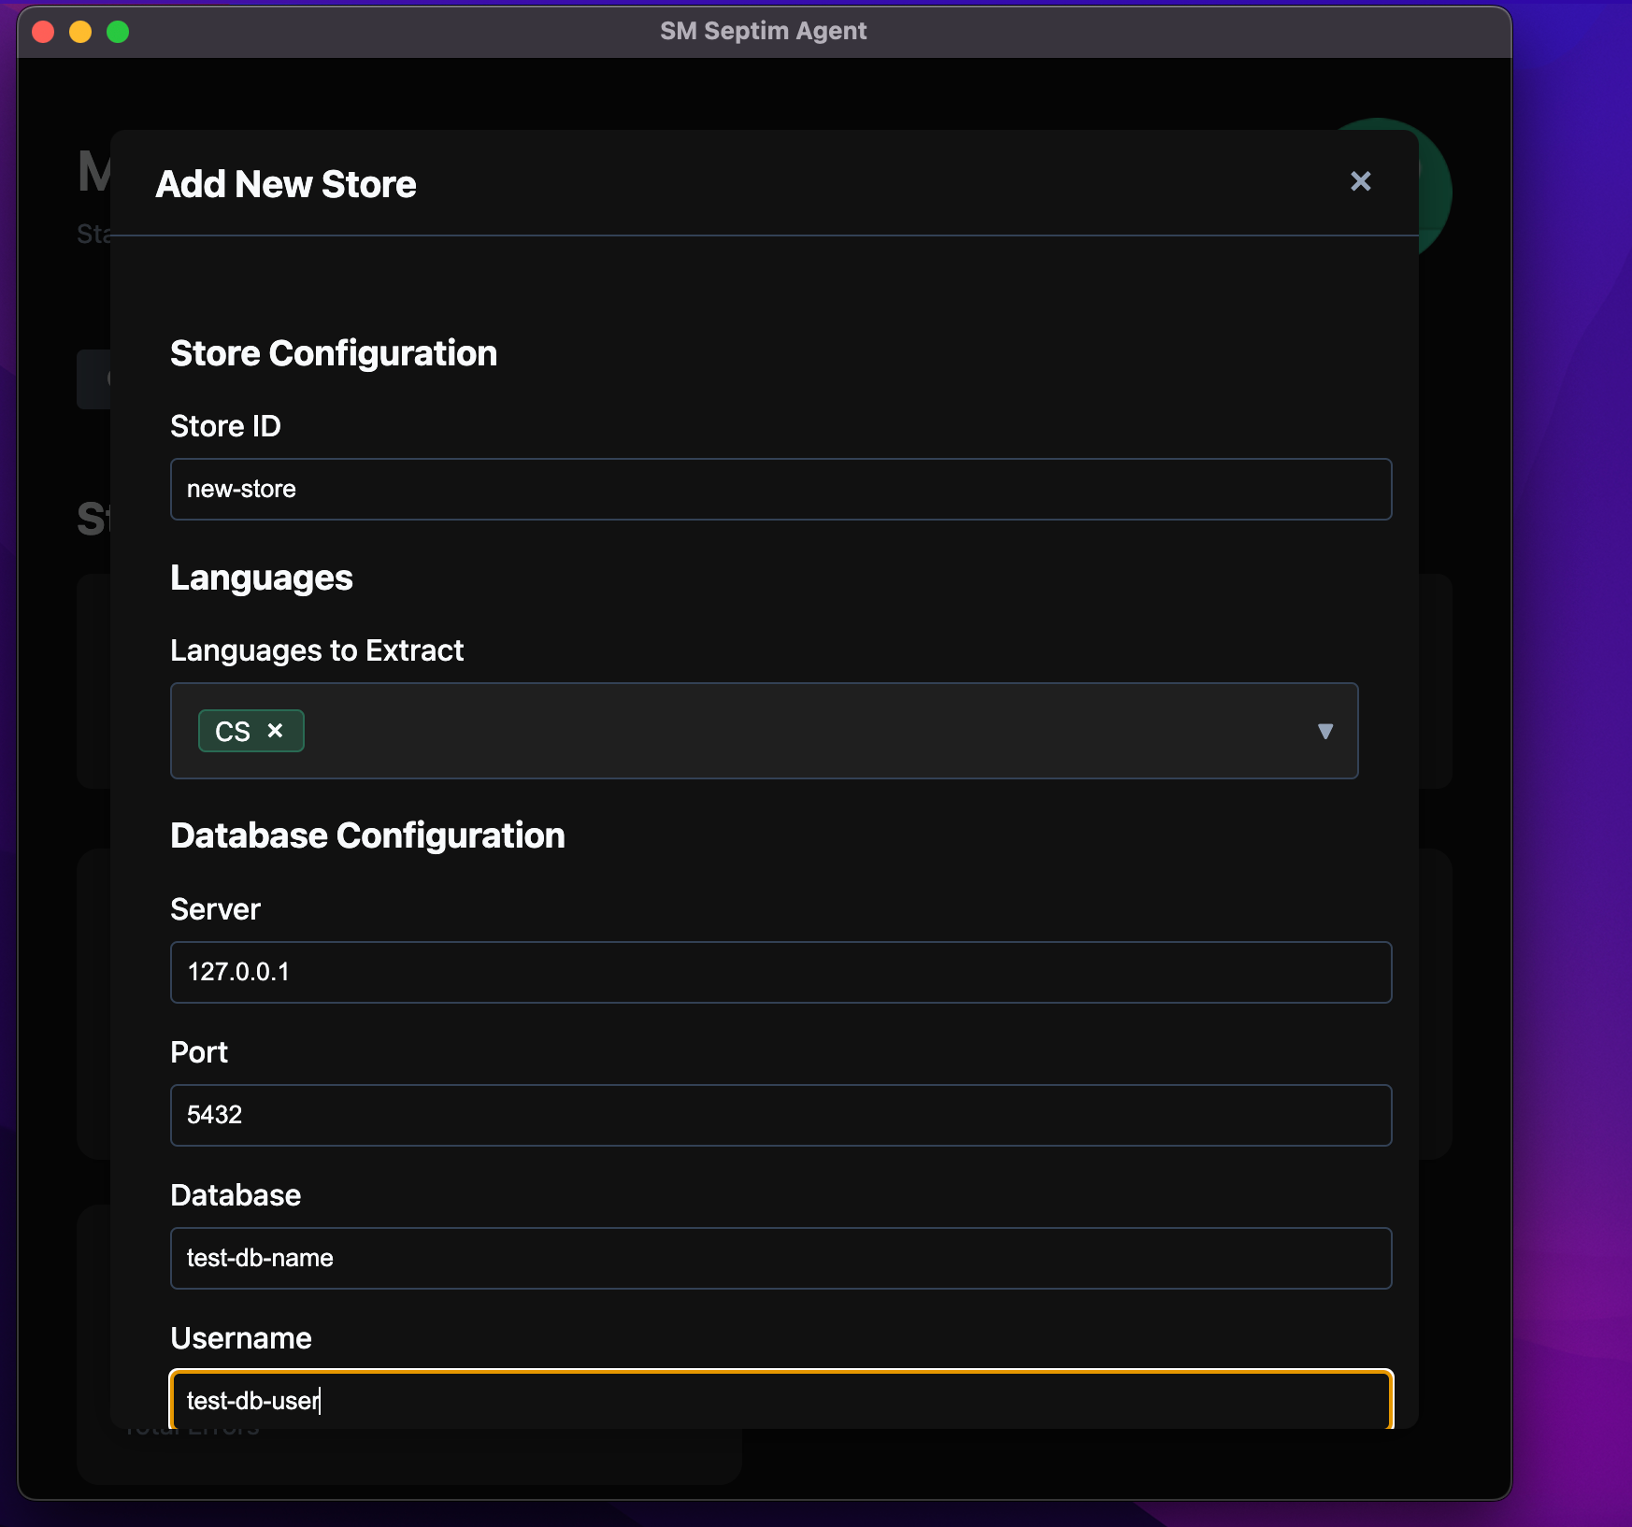Click the 'Store ID' field label
This screenshot has width=1632, height=1527.
point(225,426)
